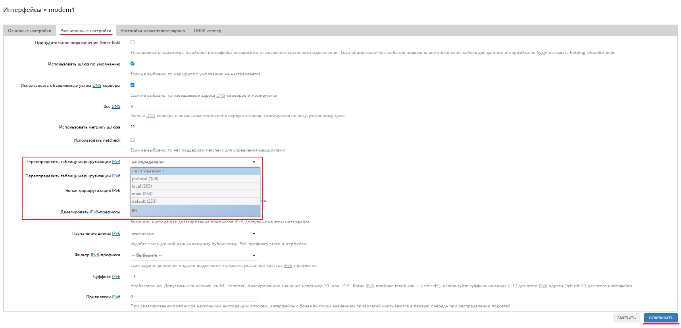The height and width of the screenshot is (328, 681).
Task: Select main (254) routing table option
Action: pos(195,194)
